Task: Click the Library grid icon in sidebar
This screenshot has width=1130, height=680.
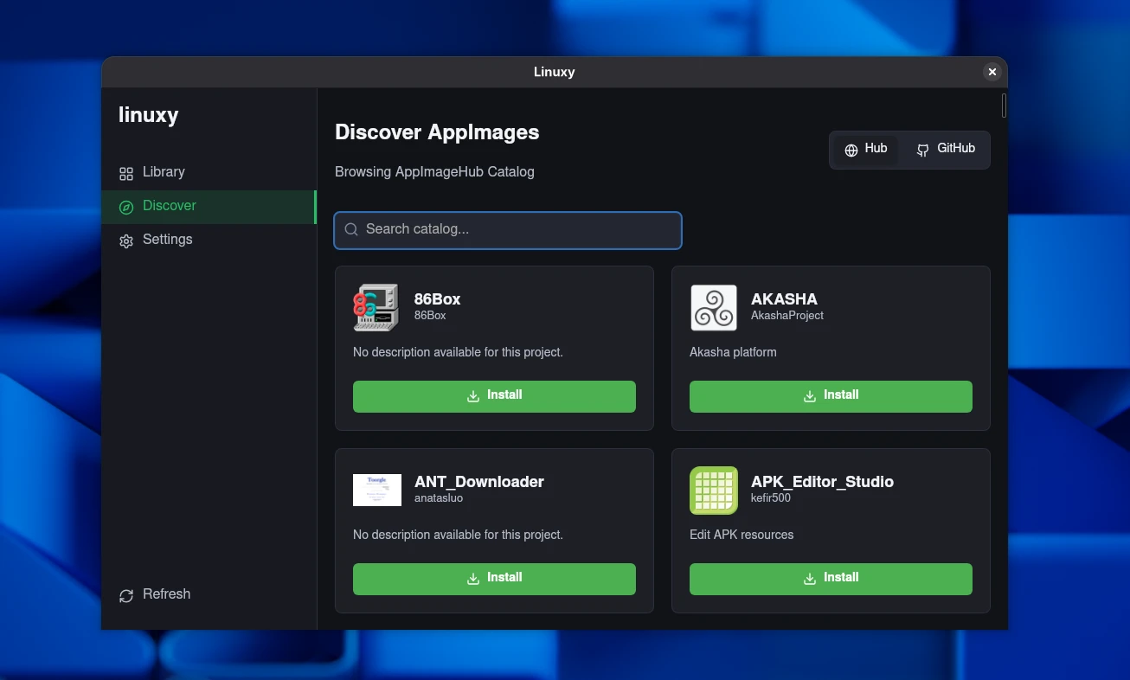Action: (x=126, y=173)
